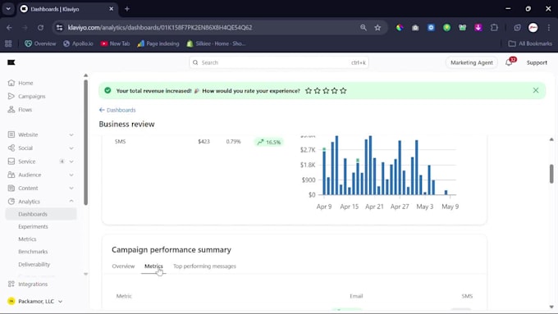Open the All Bookmarks folder
The width and height of the screenshot is (558, 314).
pyautogui.click(x=530, y=43)
